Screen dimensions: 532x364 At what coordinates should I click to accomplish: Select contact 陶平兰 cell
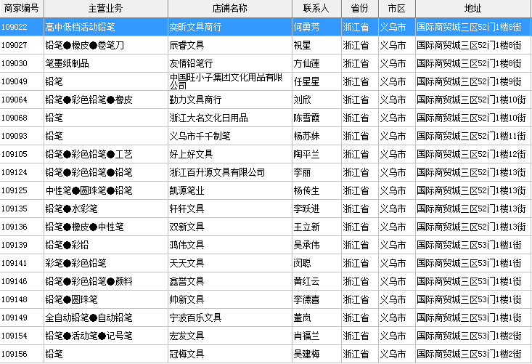pyautogui.click(x=306, y=154)
